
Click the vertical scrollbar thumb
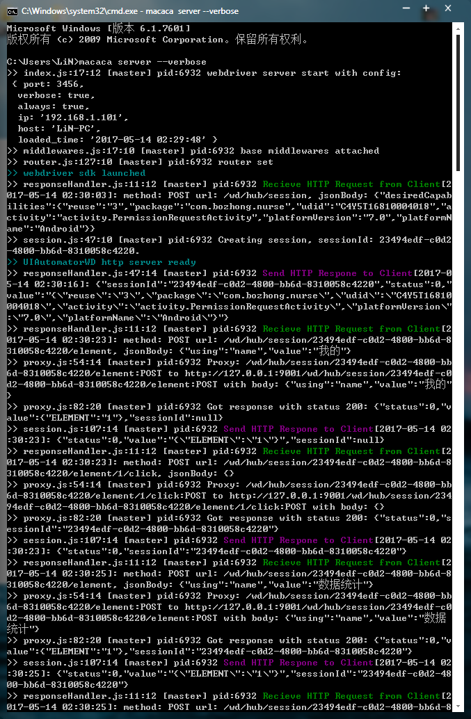click(x=458, y=103)
